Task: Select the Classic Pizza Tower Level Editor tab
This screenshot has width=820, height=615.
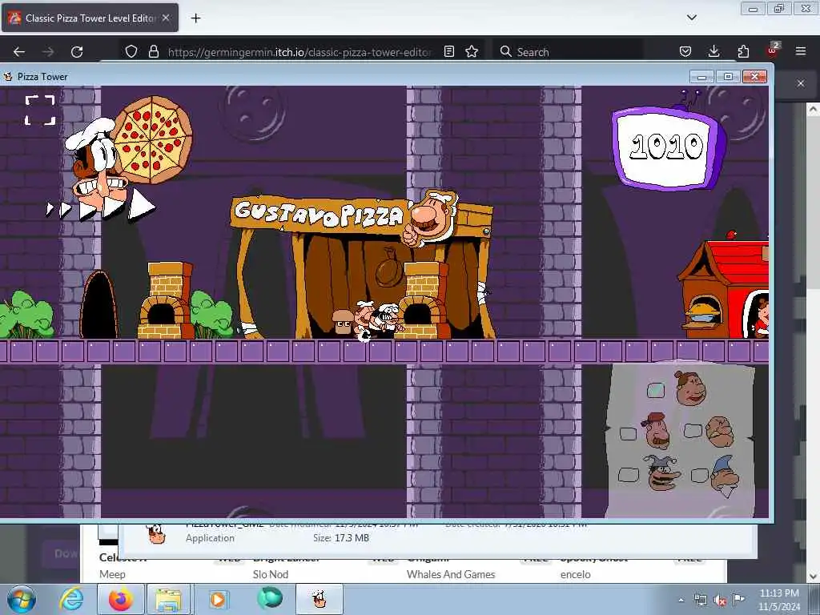Action: pyautogui.click(x=90, y=18)
